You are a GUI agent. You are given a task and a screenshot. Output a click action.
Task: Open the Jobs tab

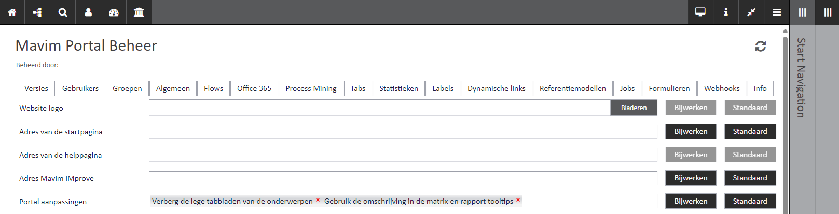pos(627,88)
